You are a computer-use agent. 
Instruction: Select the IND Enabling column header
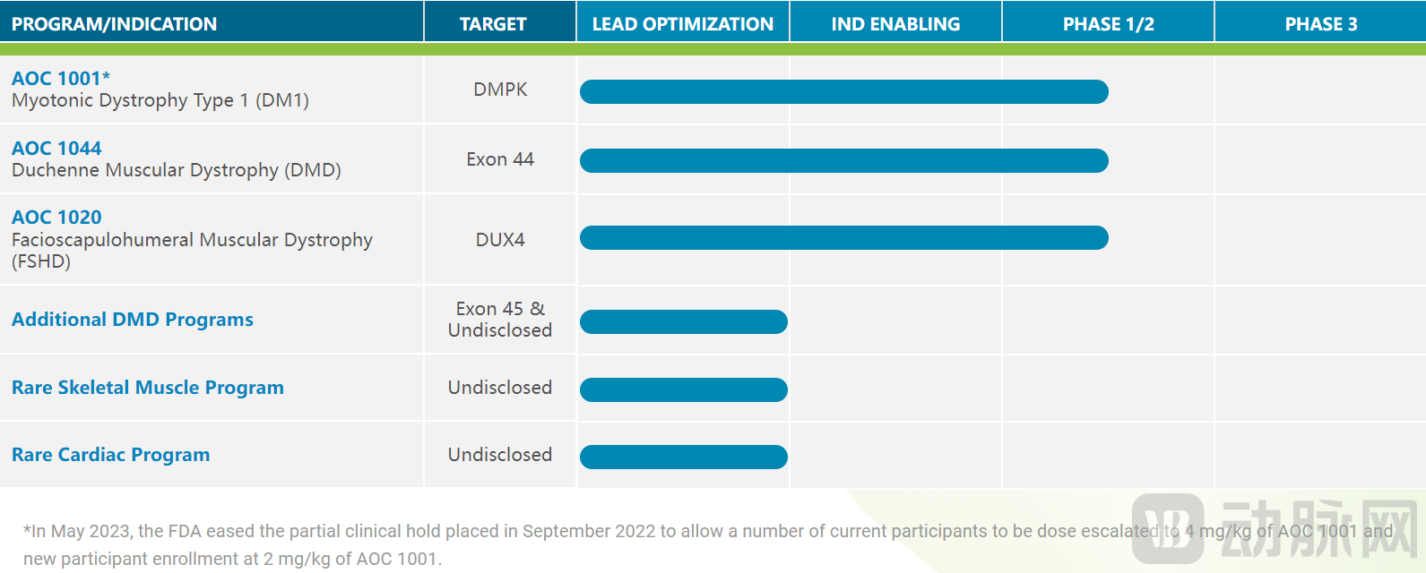click(x=895, y=24)
